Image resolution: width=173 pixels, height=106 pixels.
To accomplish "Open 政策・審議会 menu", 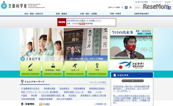I will tap(61, 14).
